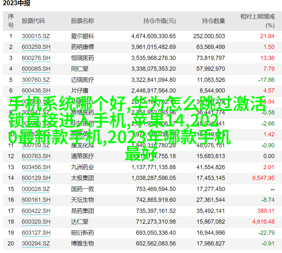The height and width of the screenshot is (253, 282).
Task: Open stock code 600422.SH
Action: [36, 211]
